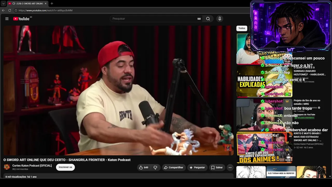Viewport: 332px width, 187px height.
Task: Open the 'O QUAO FORTE É O SUNRAKU' title
Action: (310, 71)
